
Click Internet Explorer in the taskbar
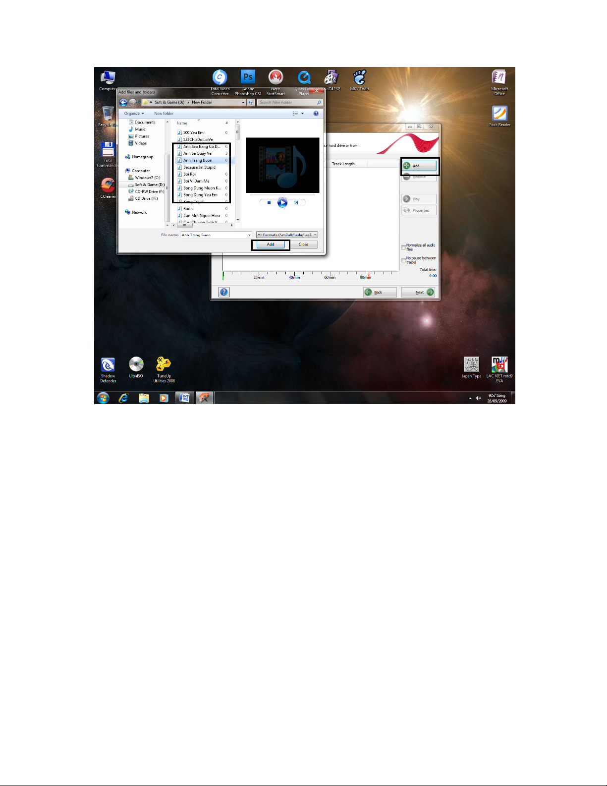pyautogui.click(x=123, y=398)
